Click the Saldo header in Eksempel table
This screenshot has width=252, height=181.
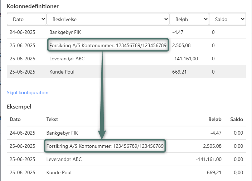(237, 119)
